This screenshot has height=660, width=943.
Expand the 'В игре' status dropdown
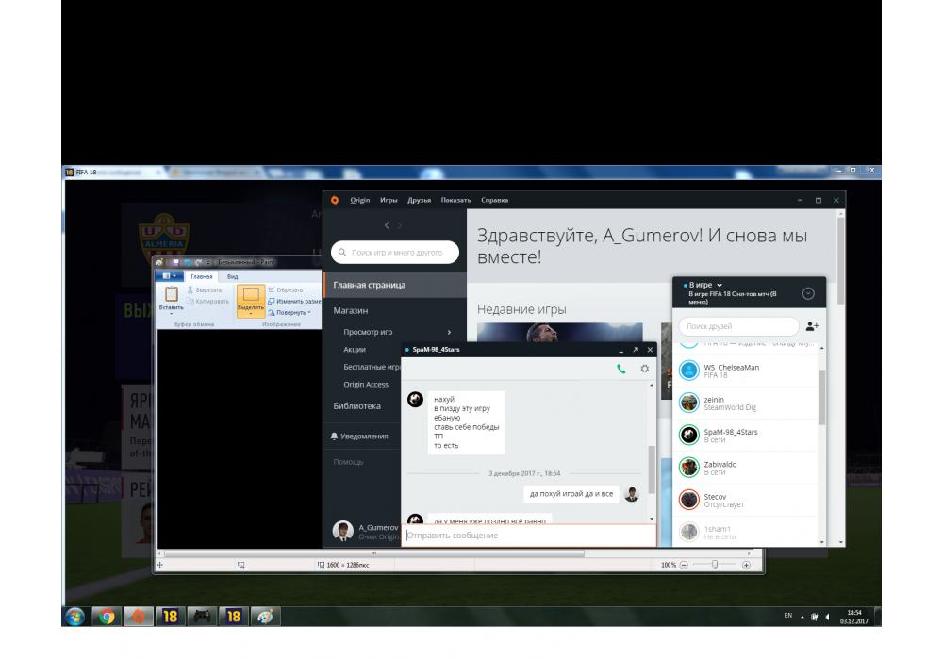[719, 285]
